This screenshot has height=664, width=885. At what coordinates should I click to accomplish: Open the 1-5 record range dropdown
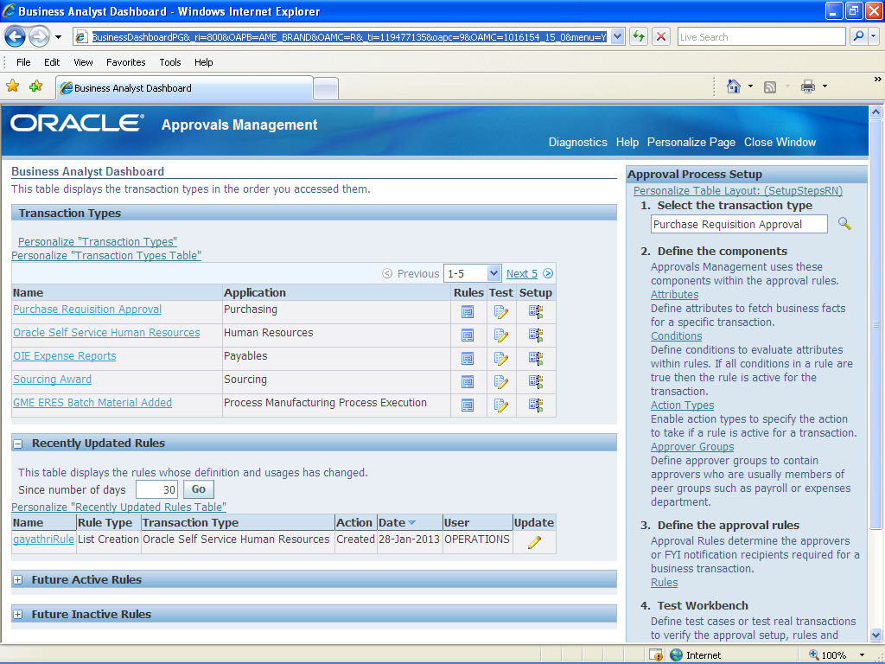click(493, 273)
